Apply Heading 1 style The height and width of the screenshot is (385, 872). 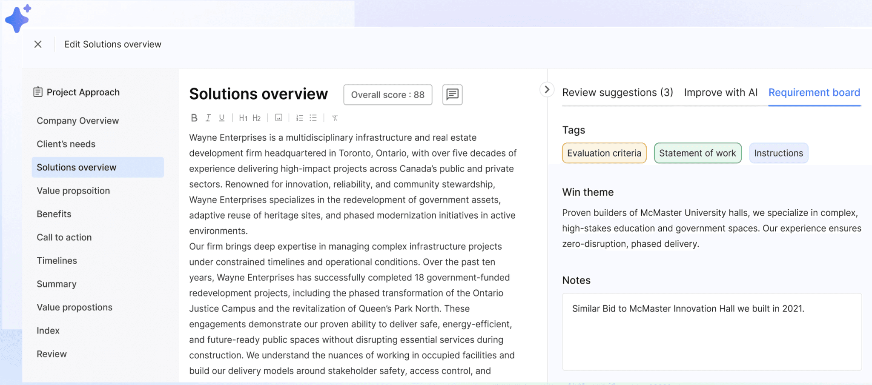click(x=243, y=118)
